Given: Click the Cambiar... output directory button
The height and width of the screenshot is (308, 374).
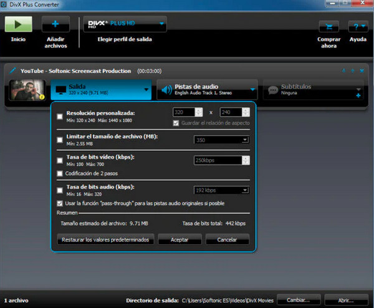Looking at the screenshot, I should pyautogui.click(x=299, y=300).
